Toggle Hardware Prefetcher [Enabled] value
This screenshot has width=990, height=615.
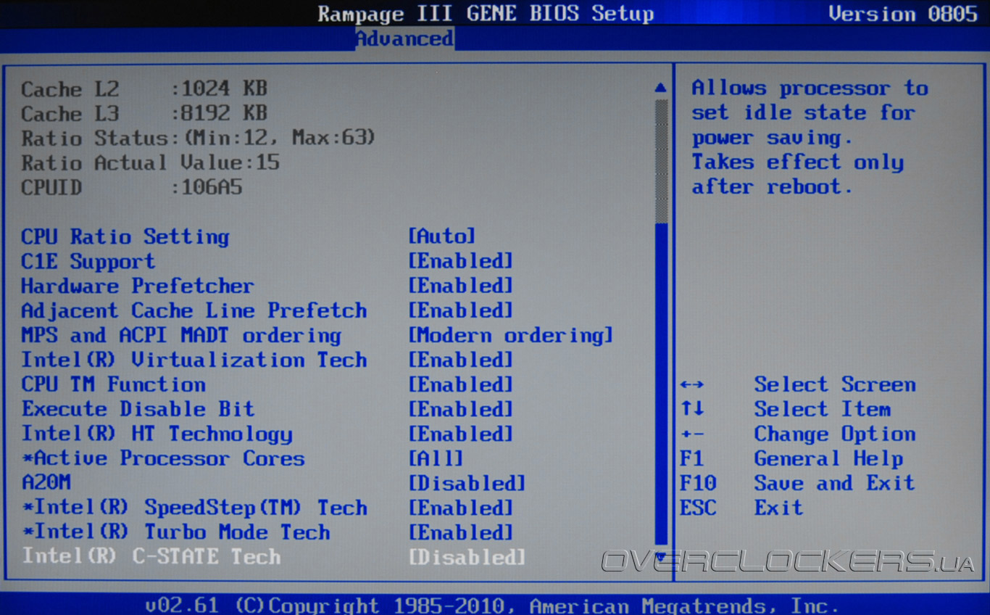click(x=460, y=286)
